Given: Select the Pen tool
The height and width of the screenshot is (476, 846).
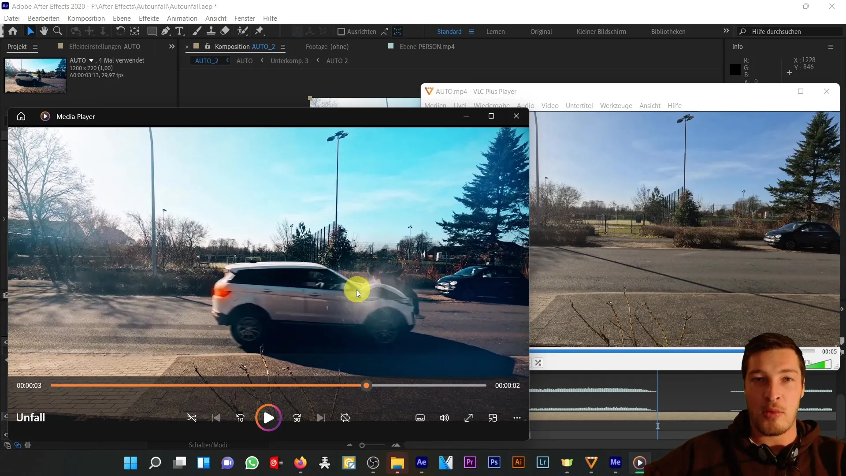Looking at the screenshot, I should 166,31.
